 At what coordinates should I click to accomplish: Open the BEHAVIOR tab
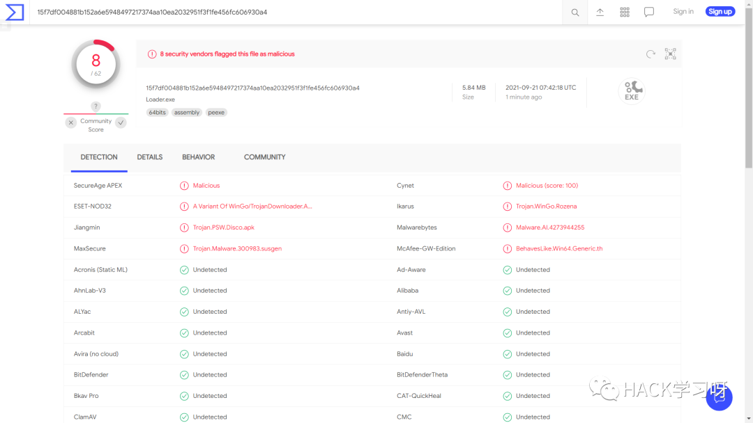tap(198, 157)
